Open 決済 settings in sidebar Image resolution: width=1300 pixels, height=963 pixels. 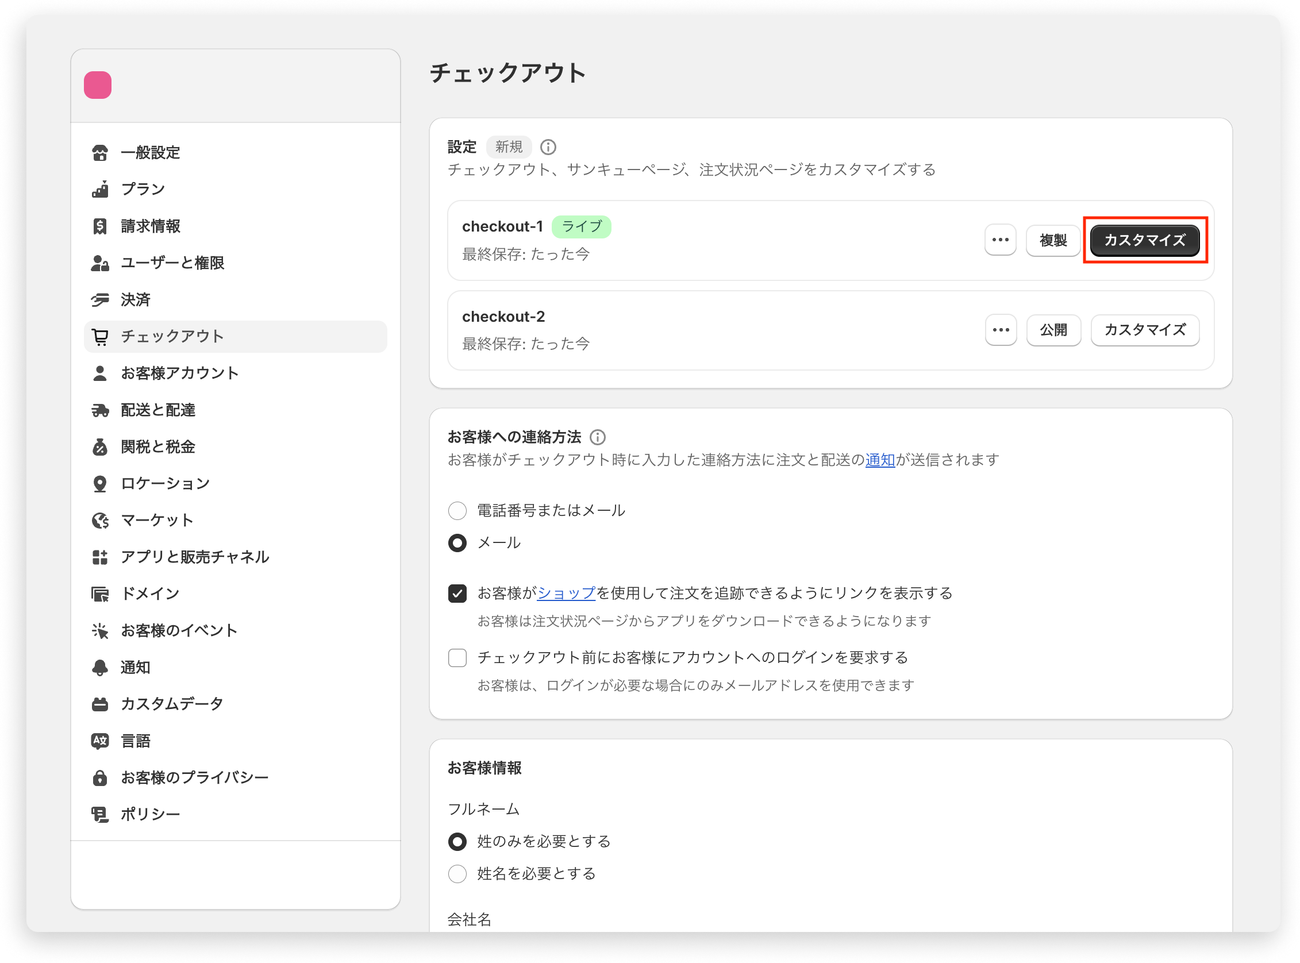tap(135, 299)
